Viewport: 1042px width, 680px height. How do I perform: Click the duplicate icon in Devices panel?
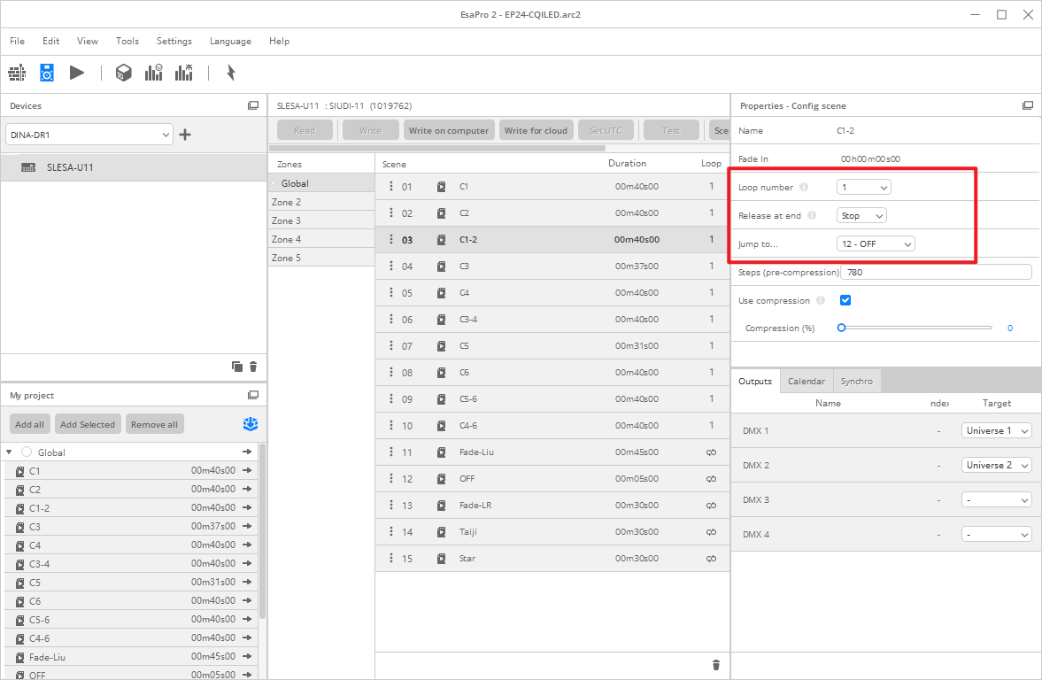[237, 367]
